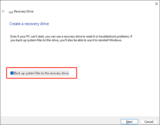Click the blank white area below the checkbox
Screen dimensions: 160x125
[x=80, y=96]
